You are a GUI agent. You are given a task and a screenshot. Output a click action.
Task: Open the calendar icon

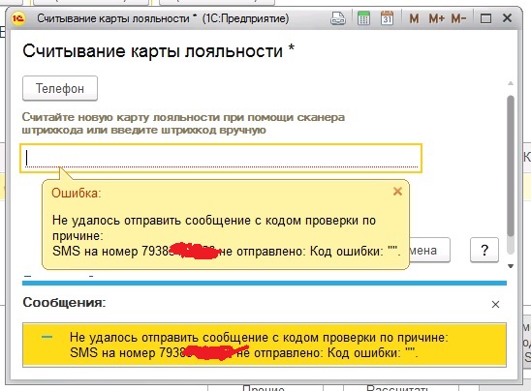coord(387,18)
